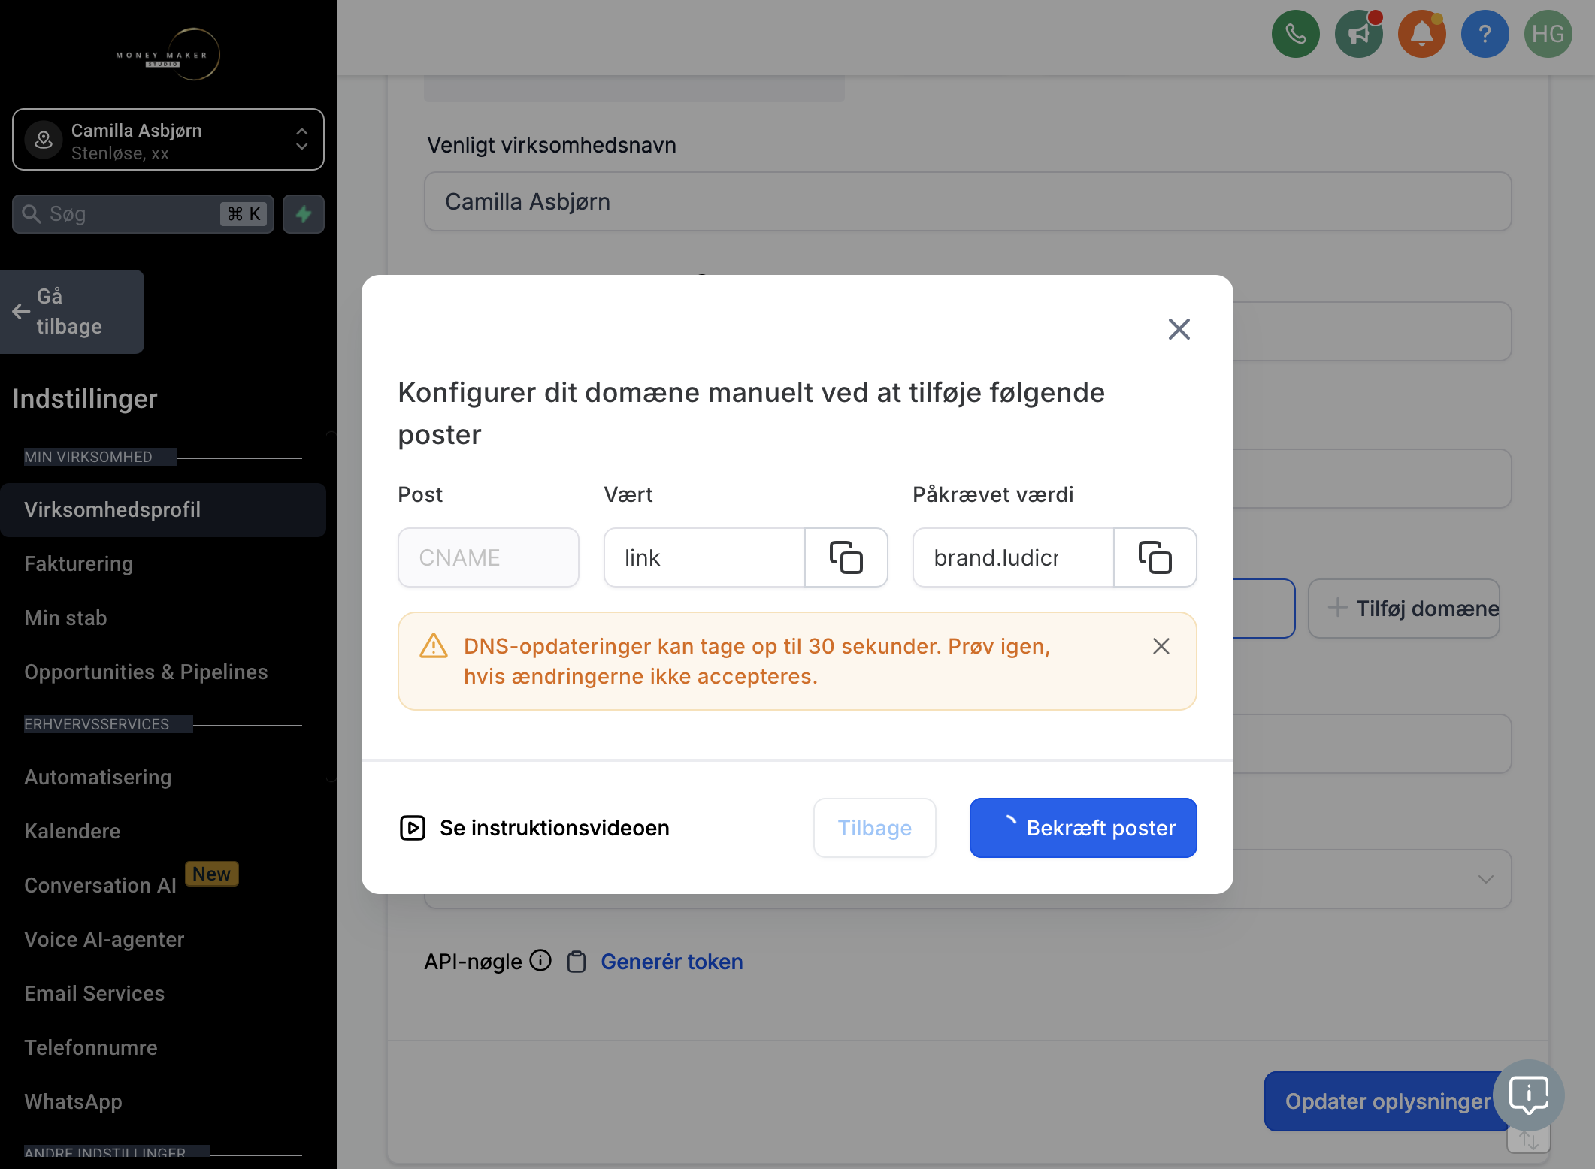Viewport: 1595px width, 1169px height.
Task: Click Se instruktionsvideoen link
Action: point(534,828)
